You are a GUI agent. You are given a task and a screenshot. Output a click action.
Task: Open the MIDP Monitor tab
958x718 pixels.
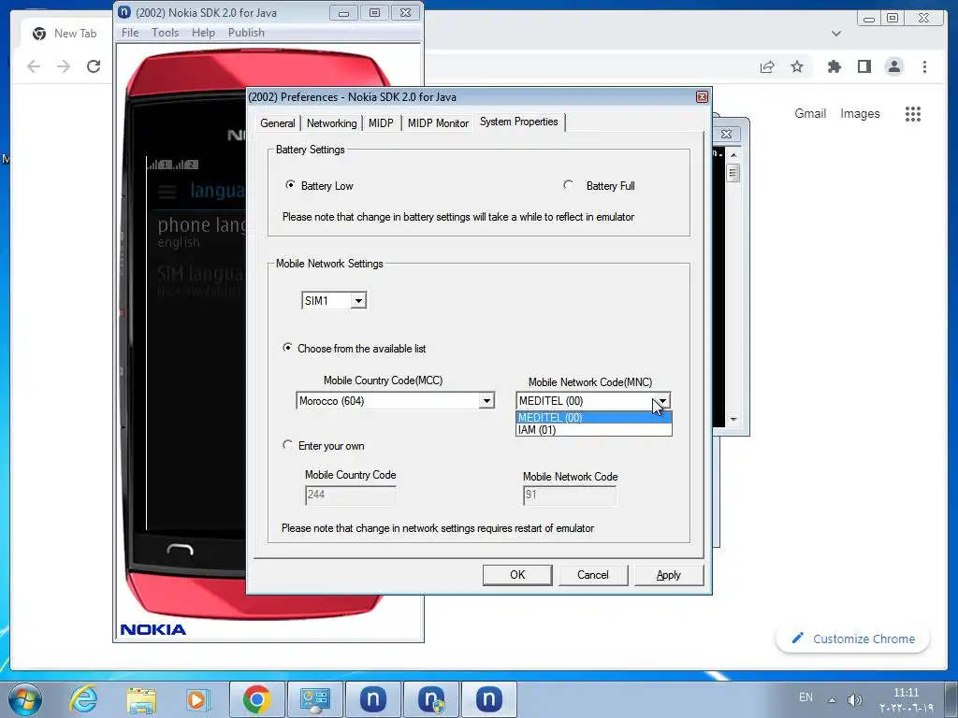438,123
